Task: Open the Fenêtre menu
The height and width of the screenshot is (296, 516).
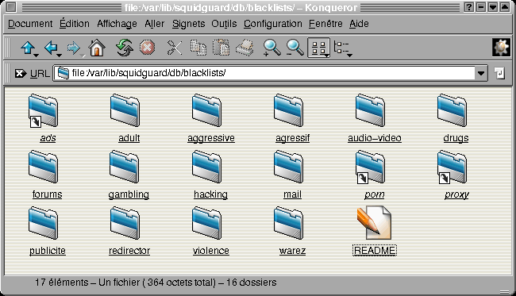Action: [325, 24]
